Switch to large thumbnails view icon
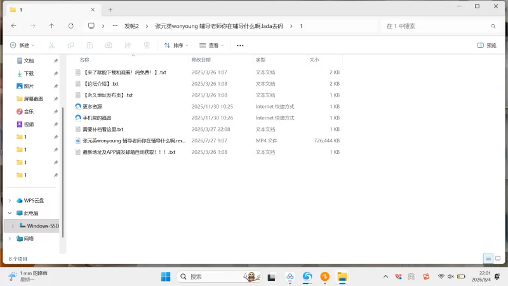 tap(498, 259)
